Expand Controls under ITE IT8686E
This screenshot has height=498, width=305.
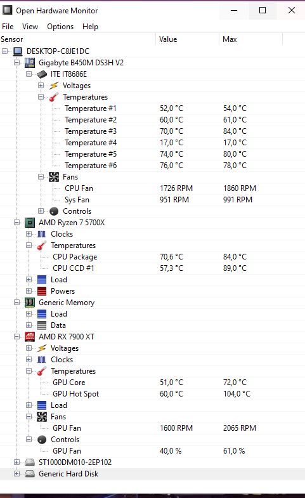pos(41,211)
